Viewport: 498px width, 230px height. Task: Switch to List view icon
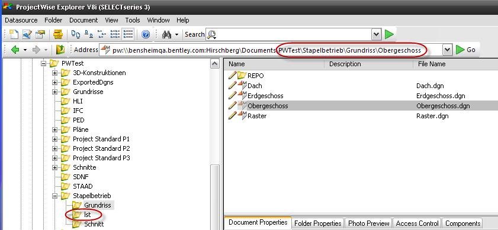(x=102, y=34)
